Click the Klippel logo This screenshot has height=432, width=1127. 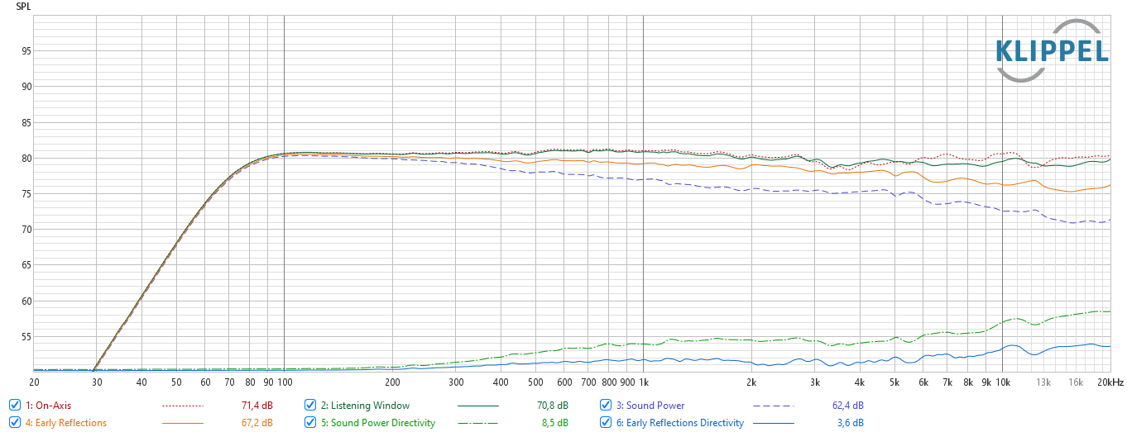point(1052,51)
